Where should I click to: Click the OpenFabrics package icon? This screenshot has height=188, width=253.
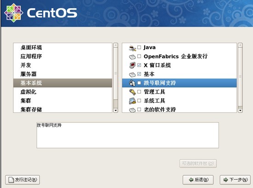coord(132,57)
